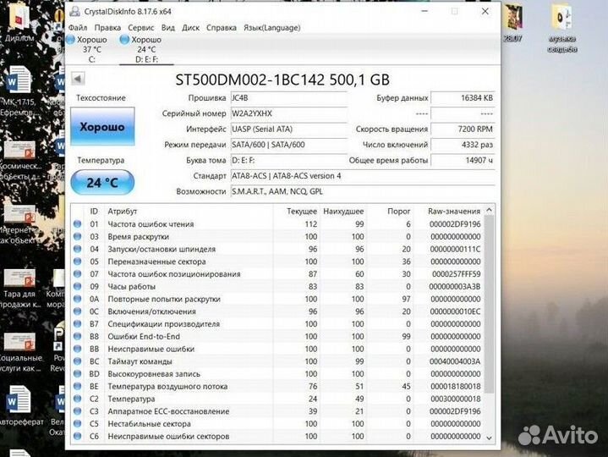Select the C: drive status icon
Screen dimensions: 608x457
click(71, 40)
